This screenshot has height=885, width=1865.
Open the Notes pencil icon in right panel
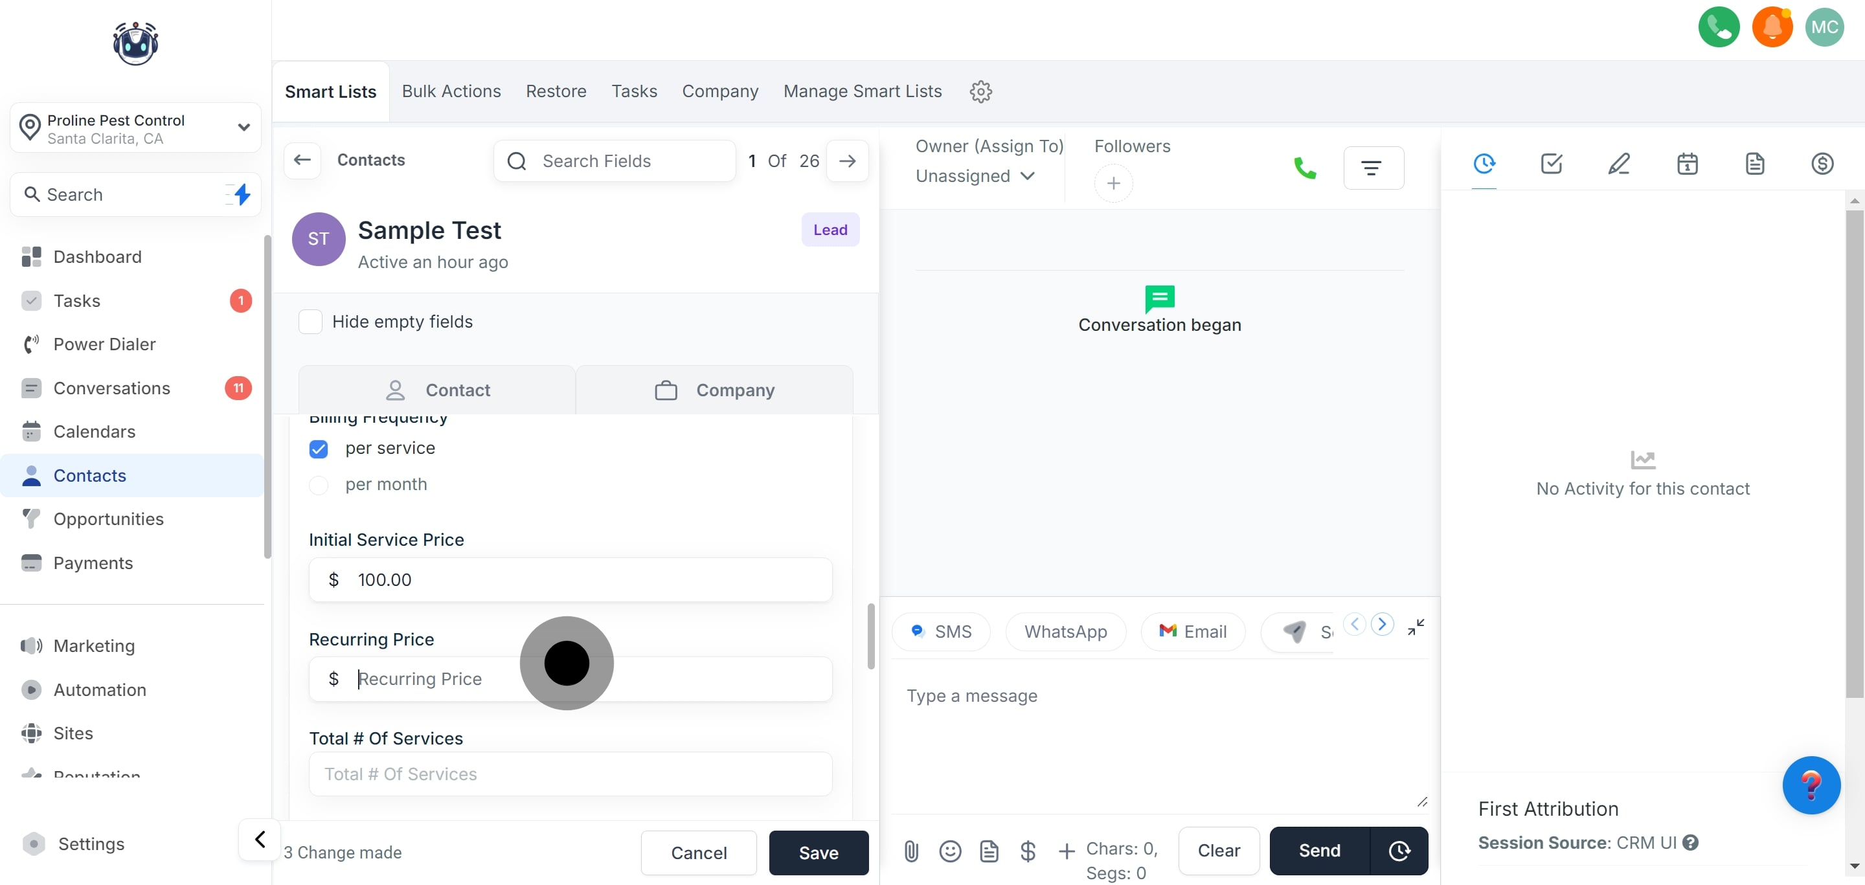[x=1619, y=164]
